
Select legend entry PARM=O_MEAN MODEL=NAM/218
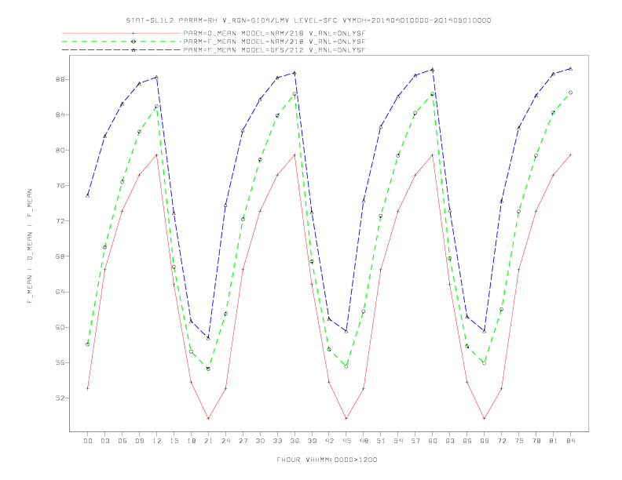(x=274, y=33)
